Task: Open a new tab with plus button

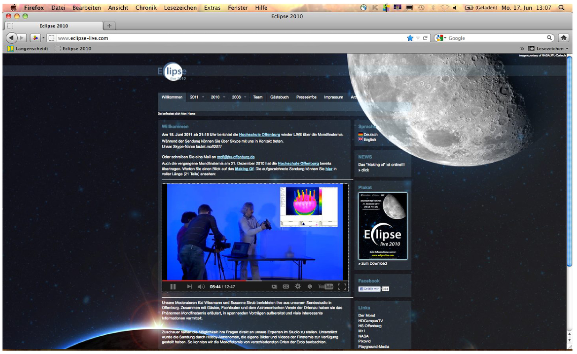Action: coord(109,26)
